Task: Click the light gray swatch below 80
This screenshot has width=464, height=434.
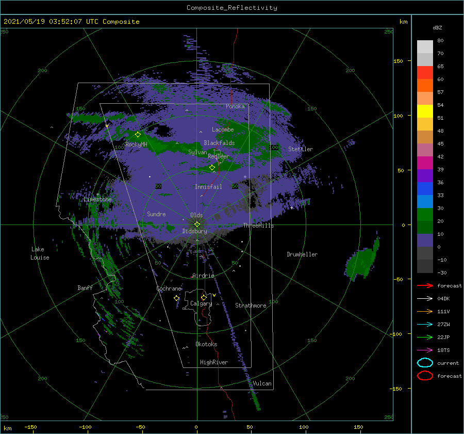Action: (x=425, y=47)
